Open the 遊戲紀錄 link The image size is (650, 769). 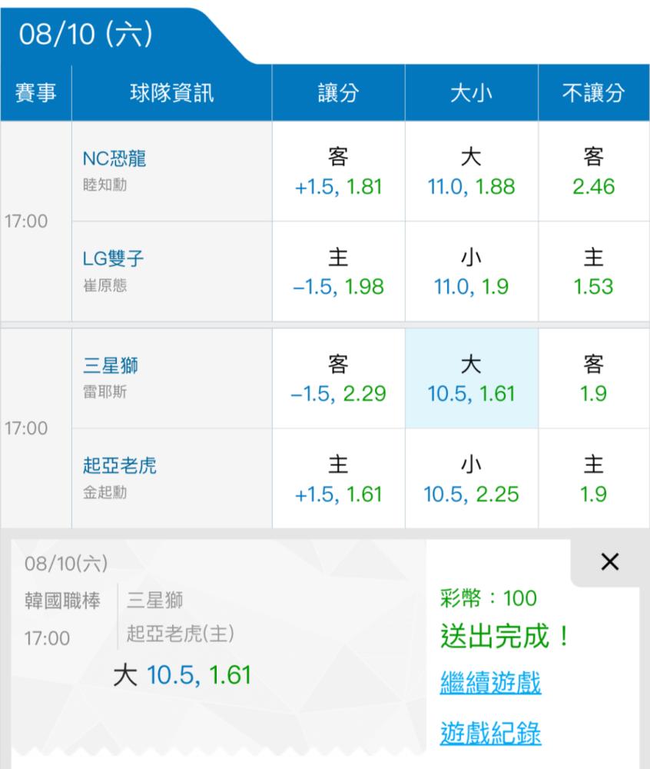(490, 733)
